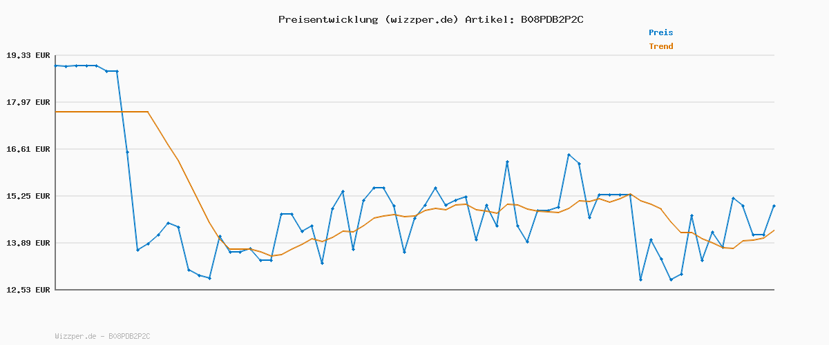Click where the Trend line begins declining
The width and height of the screenshot is (829, 345).
[147, 112]
